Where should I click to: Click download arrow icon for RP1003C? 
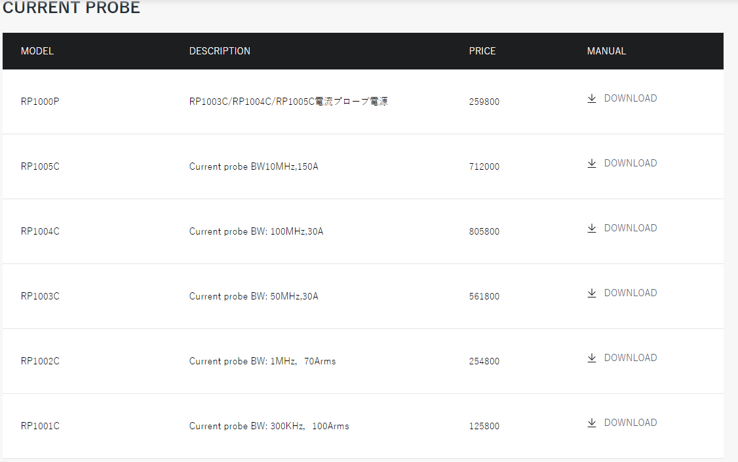pos(592,293)
